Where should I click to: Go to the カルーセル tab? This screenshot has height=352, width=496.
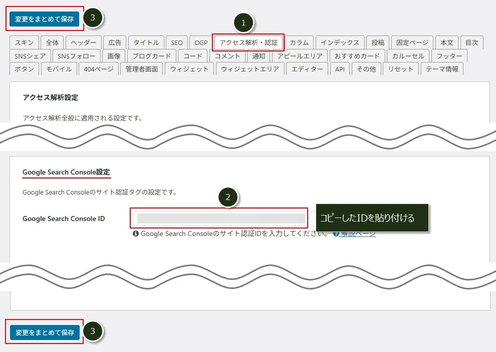(x=408, y=56)
